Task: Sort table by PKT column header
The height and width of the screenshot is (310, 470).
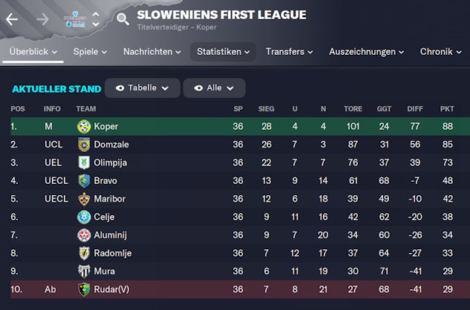Action: 446,109
